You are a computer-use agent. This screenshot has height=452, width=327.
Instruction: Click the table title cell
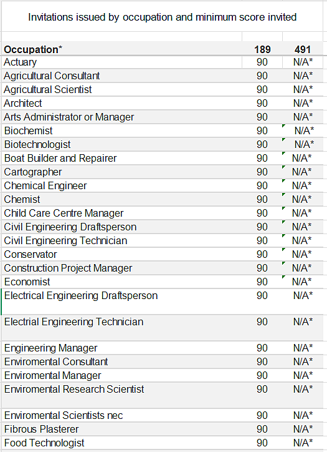coord(162,17)
